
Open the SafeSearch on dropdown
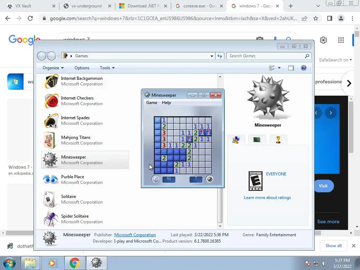(x=335, y=60)
